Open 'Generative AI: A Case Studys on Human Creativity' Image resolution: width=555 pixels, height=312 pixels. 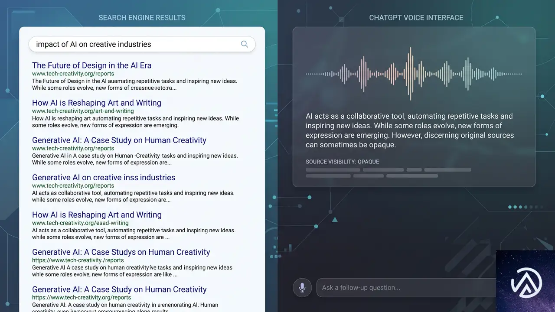tap(121, 252)
